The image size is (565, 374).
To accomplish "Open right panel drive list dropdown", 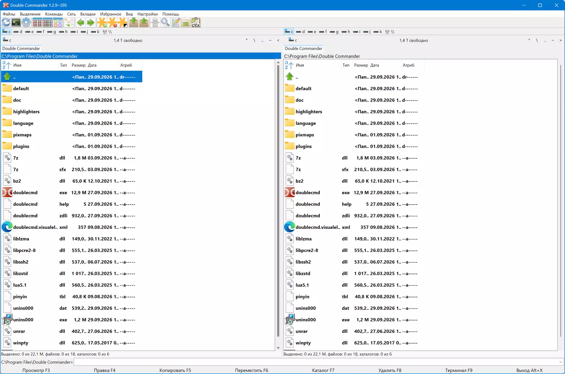I will 293,40.
